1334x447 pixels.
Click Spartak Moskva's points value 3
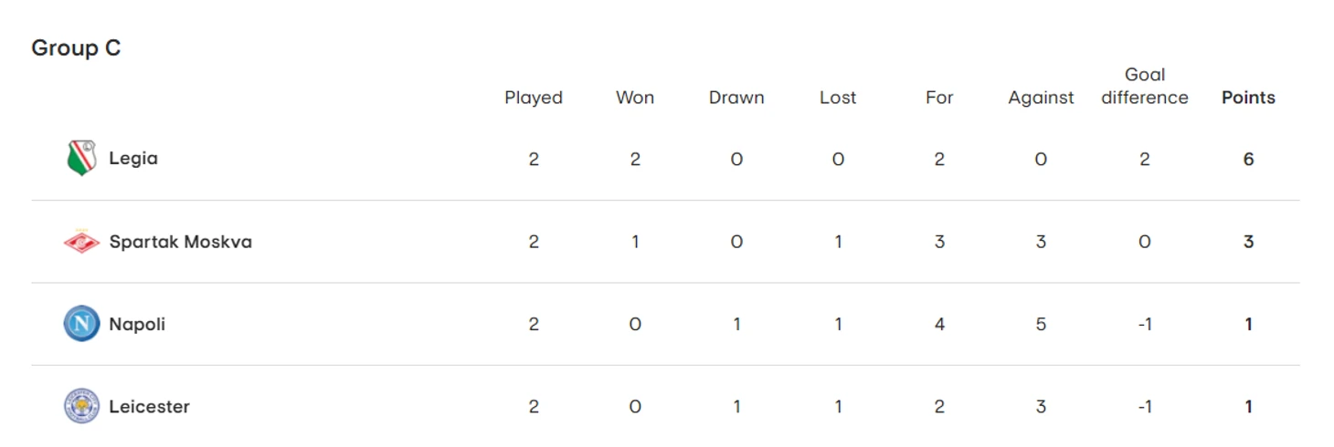1248,242
